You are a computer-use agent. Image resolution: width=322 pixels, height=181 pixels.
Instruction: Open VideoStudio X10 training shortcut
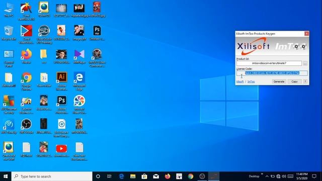point(44,35)
